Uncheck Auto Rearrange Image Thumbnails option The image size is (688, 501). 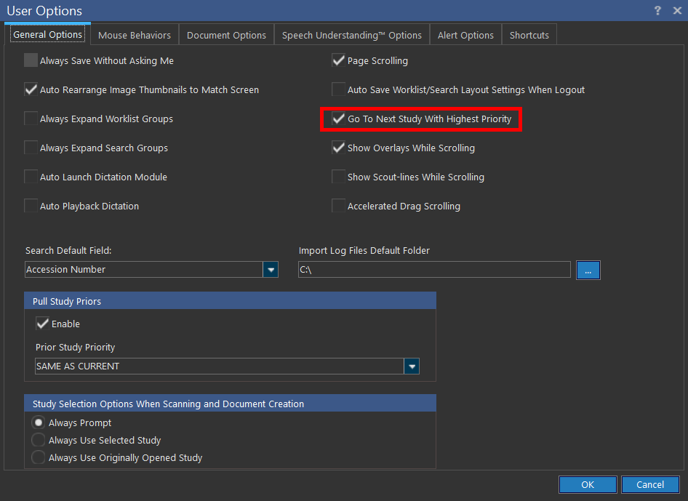click(31, 89)
